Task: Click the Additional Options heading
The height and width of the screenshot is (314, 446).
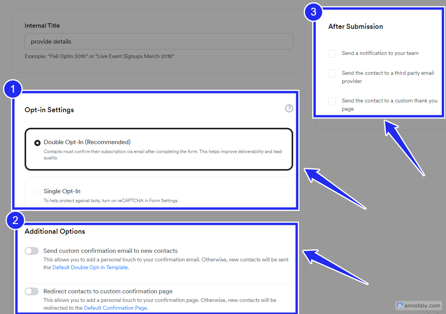Action: tap(55, 231)
